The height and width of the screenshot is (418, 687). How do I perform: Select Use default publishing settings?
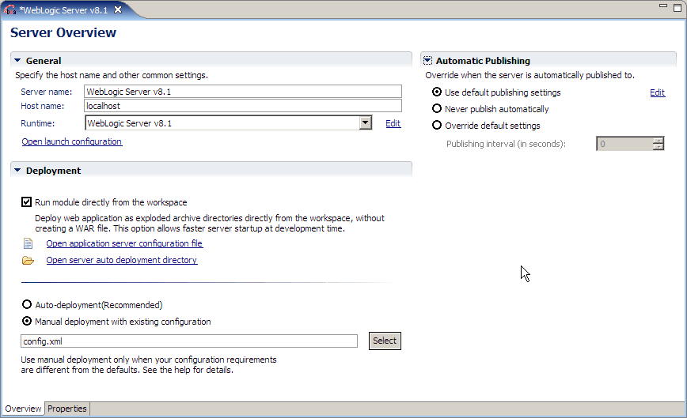pos(437,92)
